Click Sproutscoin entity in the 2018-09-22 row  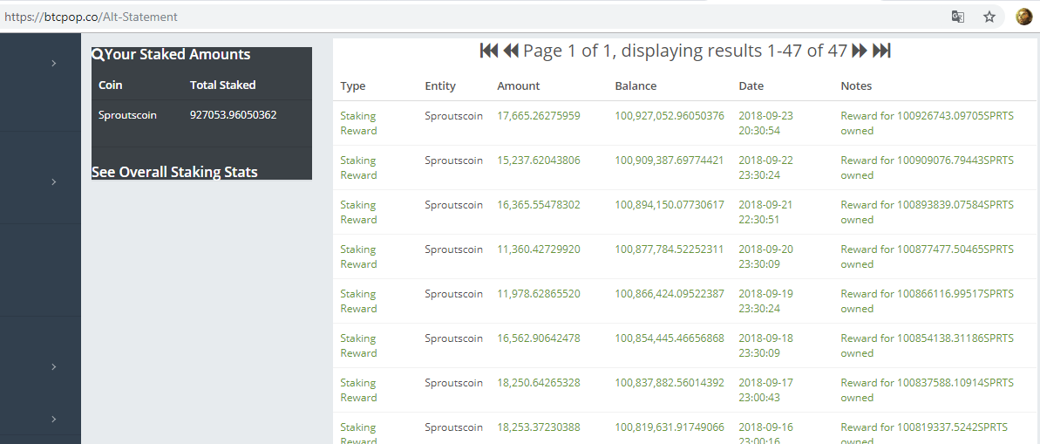pos(453,160)
